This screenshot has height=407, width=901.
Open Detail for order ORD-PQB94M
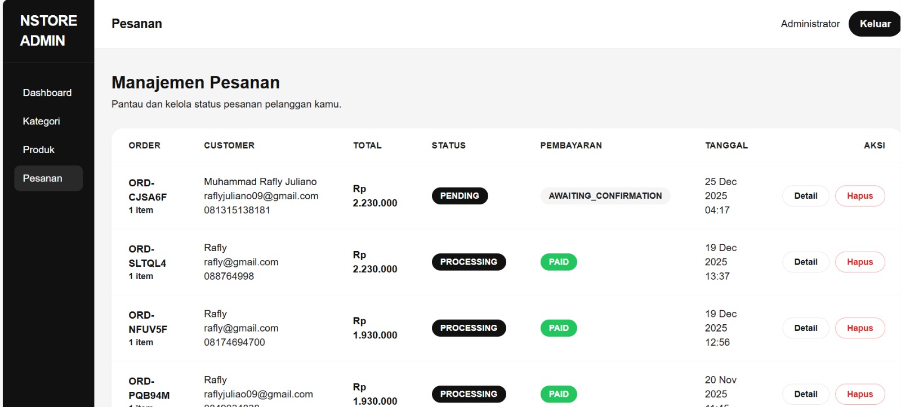(x=805, y=394)
